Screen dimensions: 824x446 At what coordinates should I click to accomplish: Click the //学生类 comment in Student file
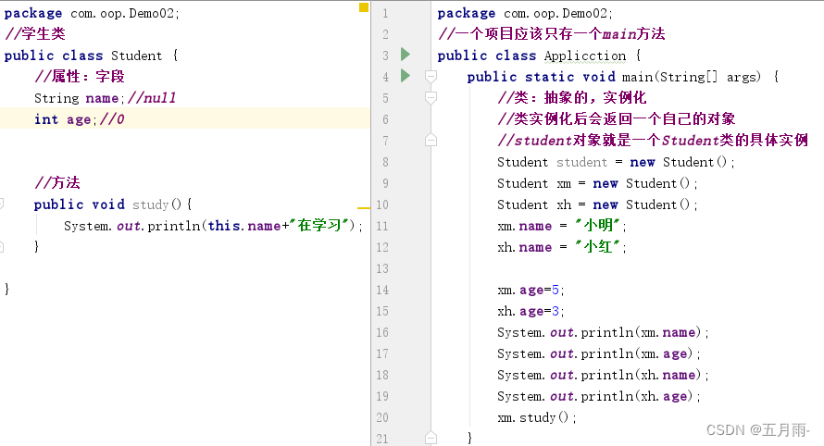click(34, 34)
